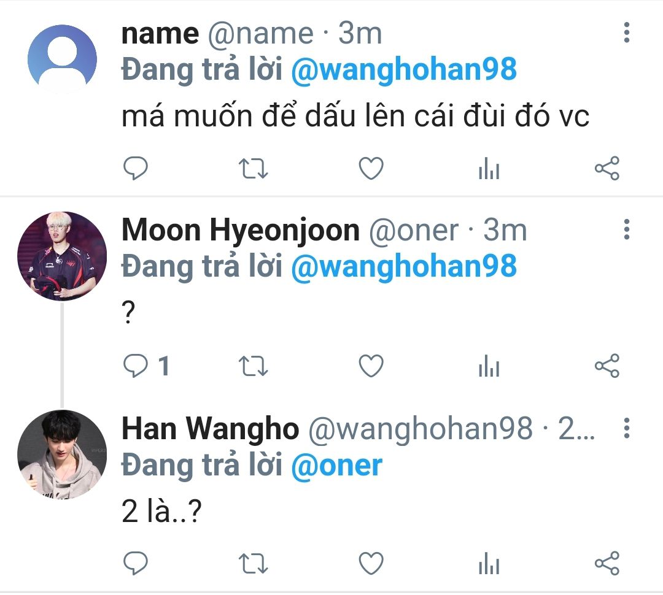Open more options for Han Wangho's tweet

pos(626,428)
